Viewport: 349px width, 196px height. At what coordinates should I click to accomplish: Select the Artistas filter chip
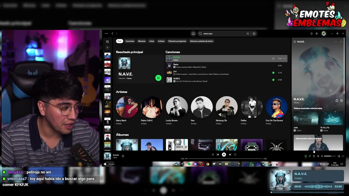click(x=161, y=41)
